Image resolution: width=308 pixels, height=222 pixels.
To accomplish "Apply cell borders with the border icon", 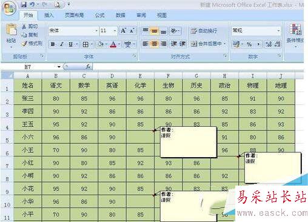I will tap(85, 44).
